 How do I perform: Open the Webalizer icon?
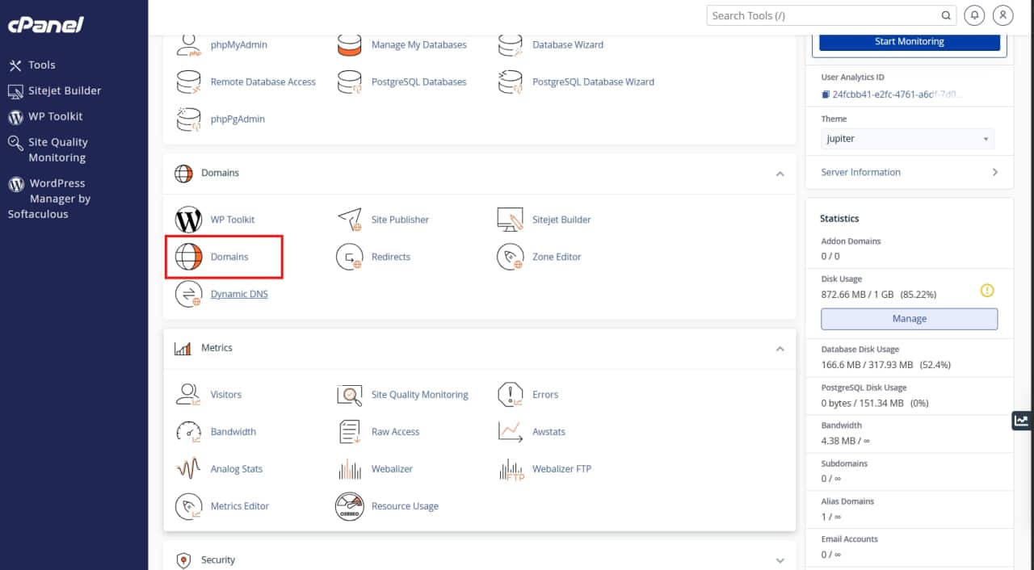(349, 469)
